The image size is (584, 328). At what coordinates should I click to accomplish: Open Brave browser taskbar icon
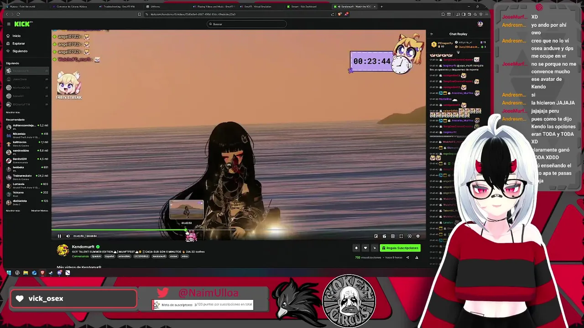pos(42,273)
